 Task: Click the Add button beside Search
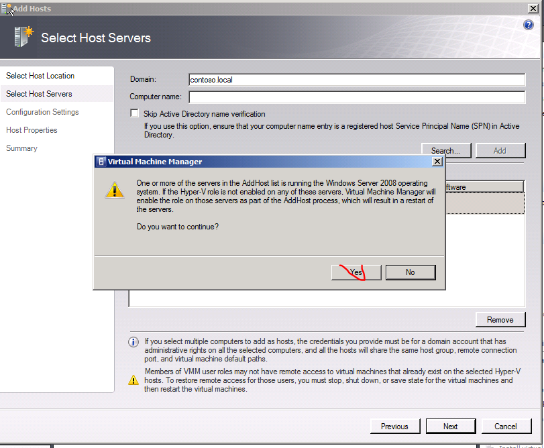[500, 150]
